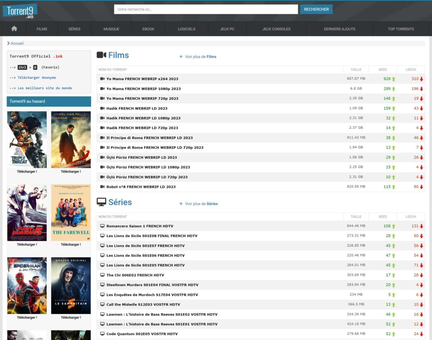Open Les Enquêtes de Murdoch S17E04

(152, 295)
